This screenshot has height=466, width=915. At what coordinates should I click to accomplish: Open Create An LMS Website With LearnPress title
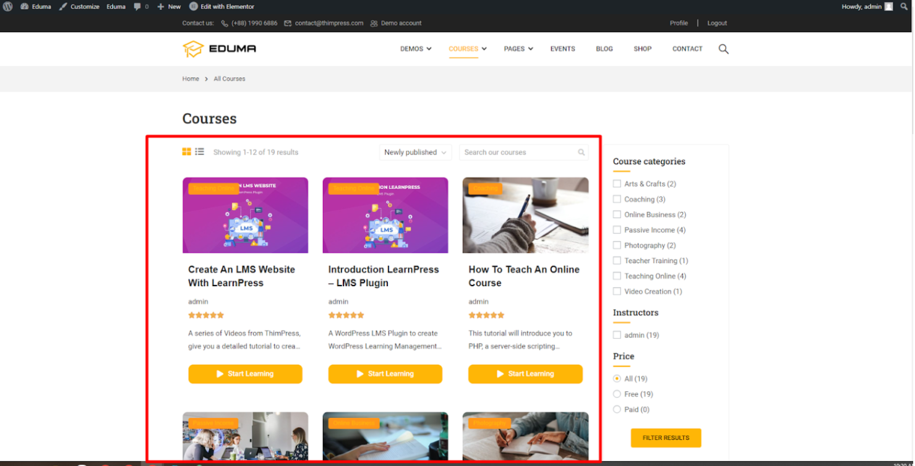[x=242, y=276]
